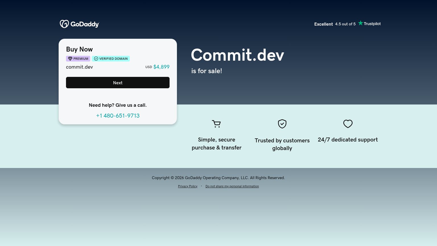Click the 4.5 out of 5 rating

tap(345, 24)
